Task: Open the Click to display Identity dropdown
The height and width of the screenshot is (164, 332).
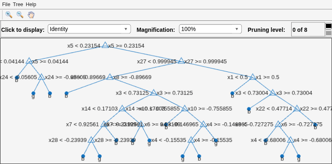Action: (89, 29)
